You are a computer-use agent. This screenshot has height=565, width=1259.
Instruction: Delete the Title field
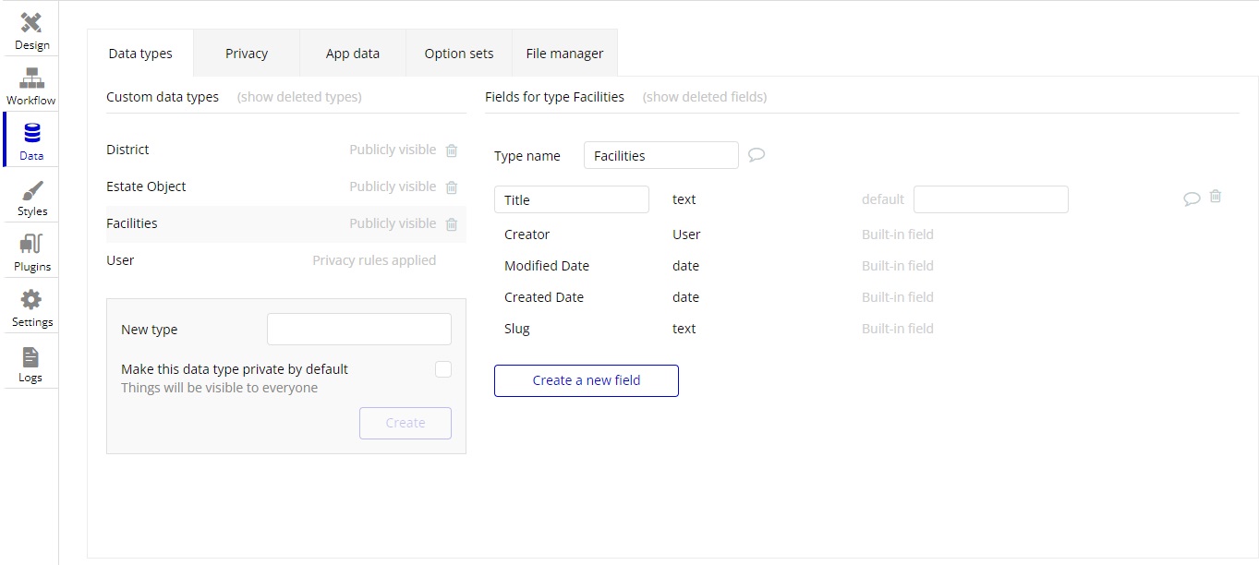(1216, 197)
